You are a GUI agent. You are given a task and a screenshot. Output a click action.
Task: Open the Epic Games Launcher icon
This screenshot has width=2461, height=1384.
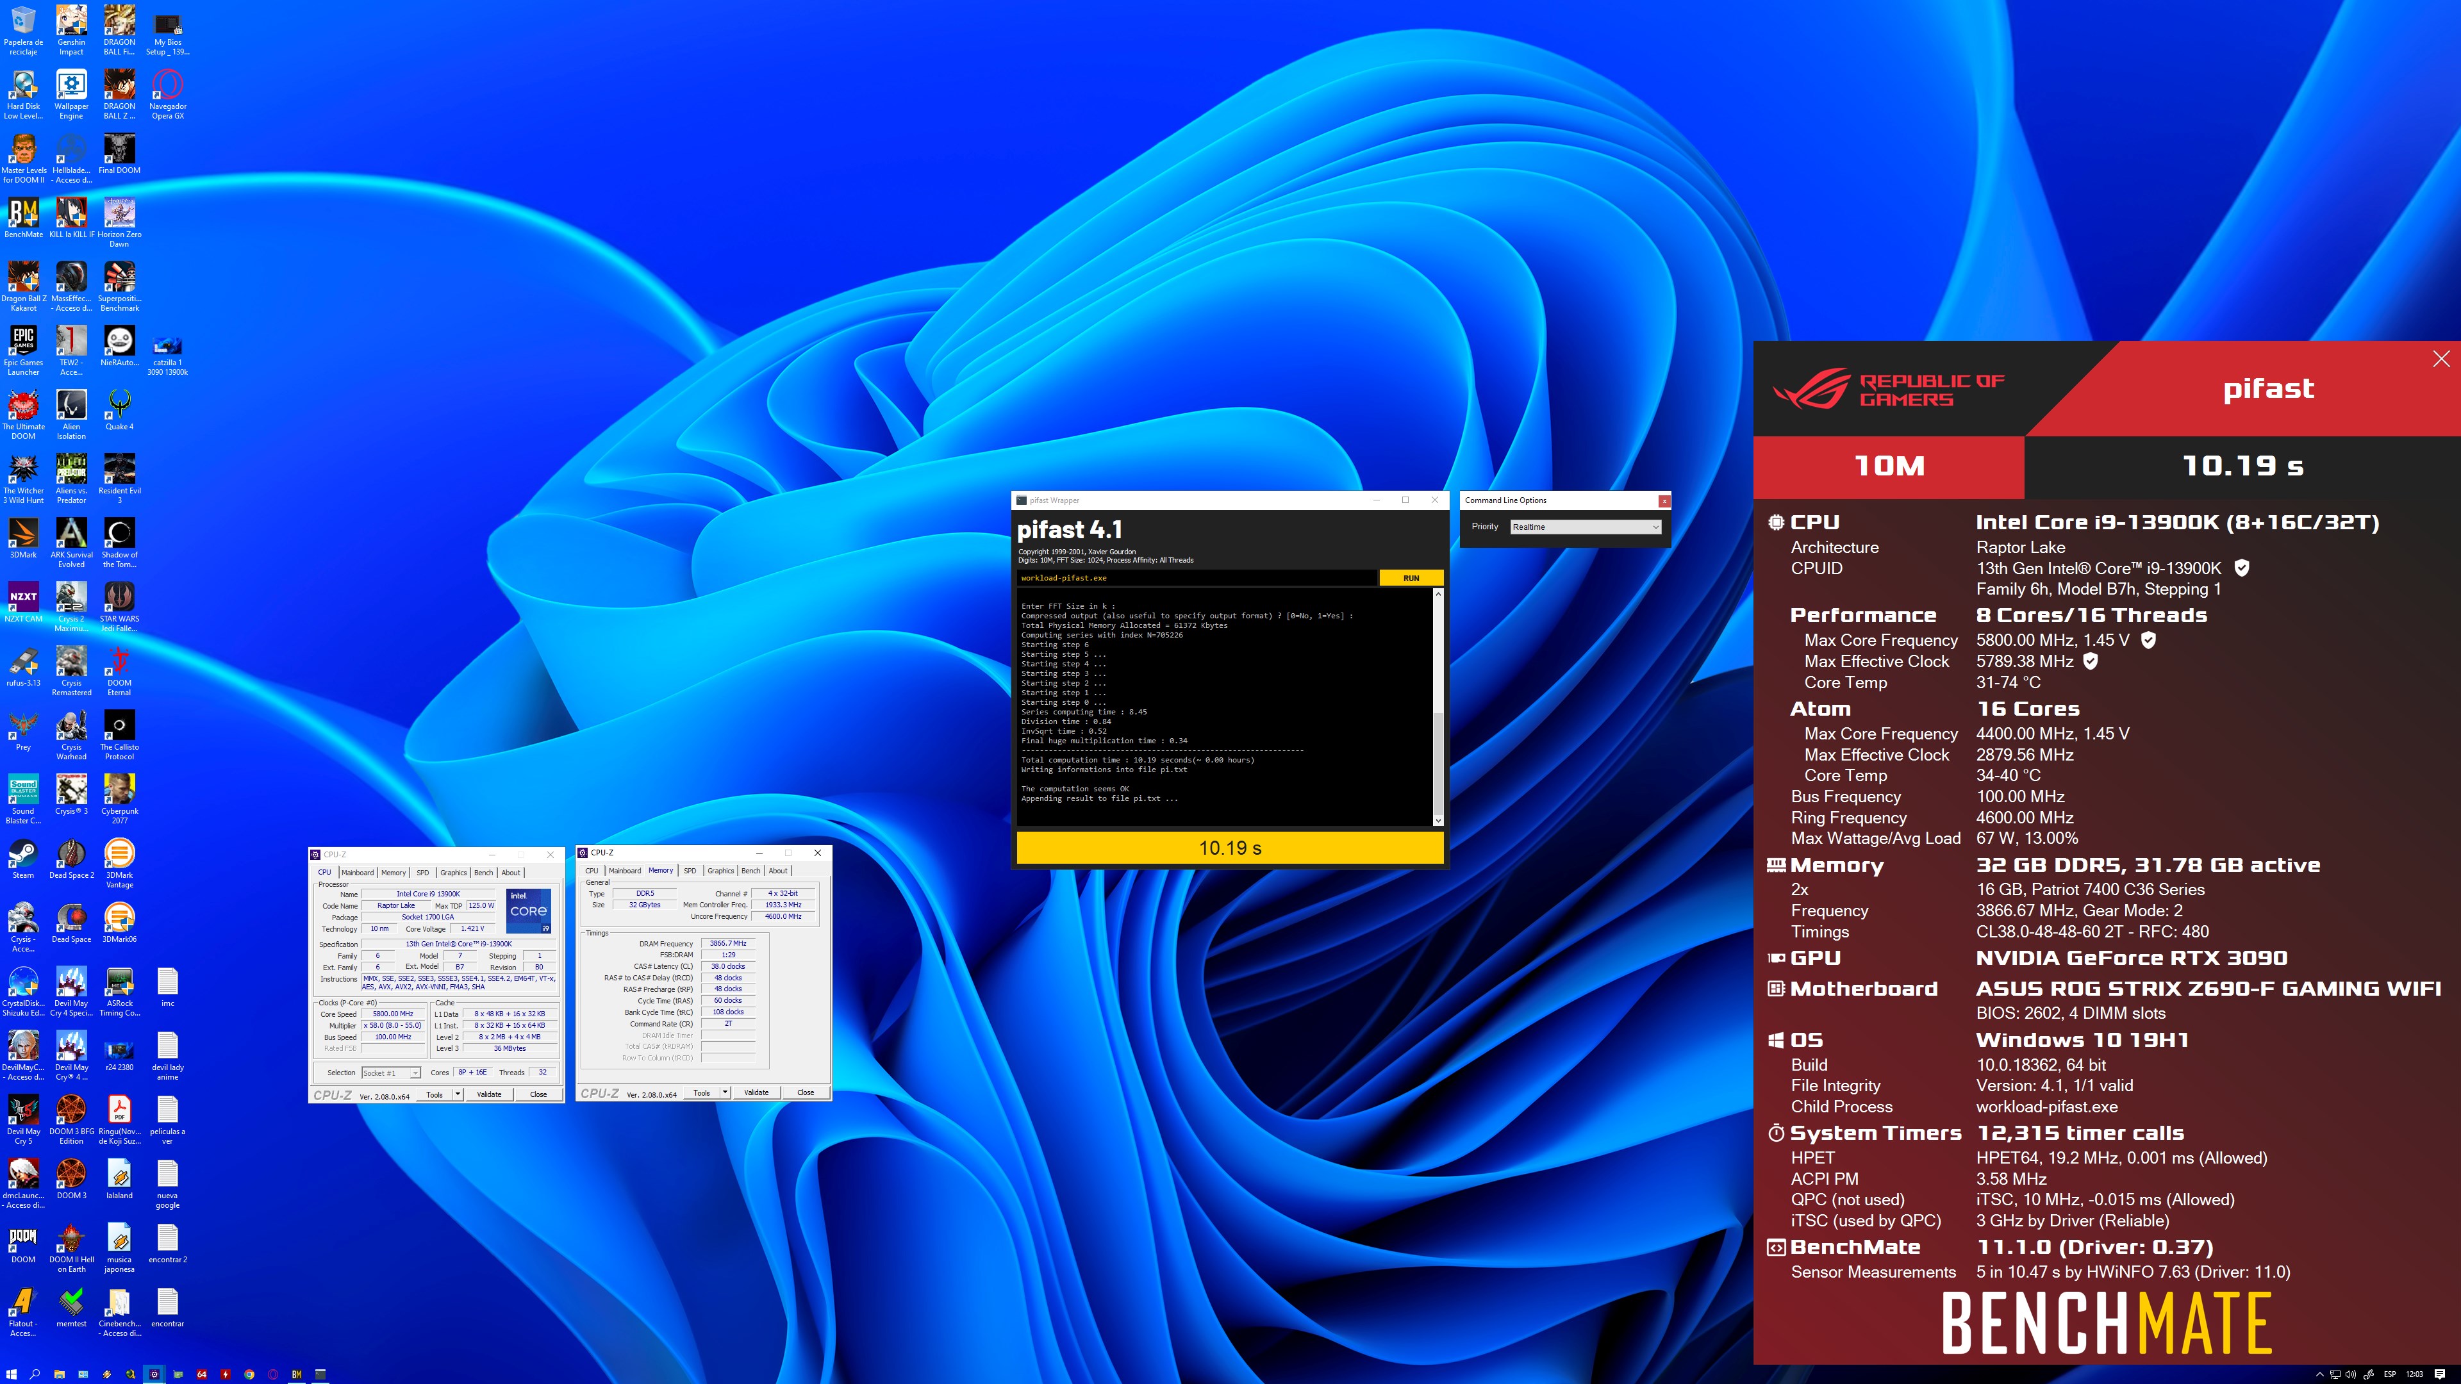(23, 352)
